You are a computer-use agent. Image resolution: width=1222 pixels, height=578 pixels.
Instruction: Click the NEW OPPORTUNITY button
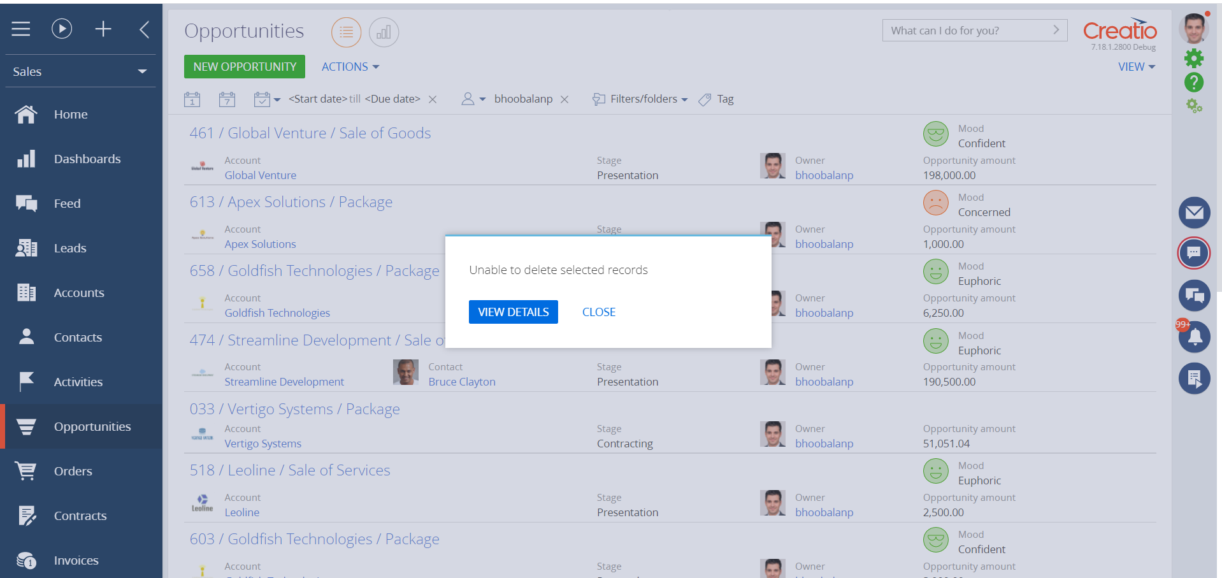click(244, 66)
